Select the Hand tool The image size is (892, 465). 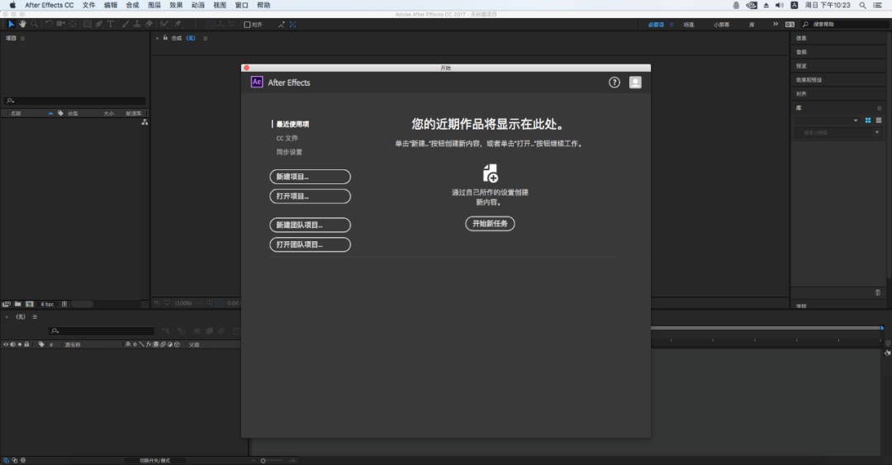point(23,24)
